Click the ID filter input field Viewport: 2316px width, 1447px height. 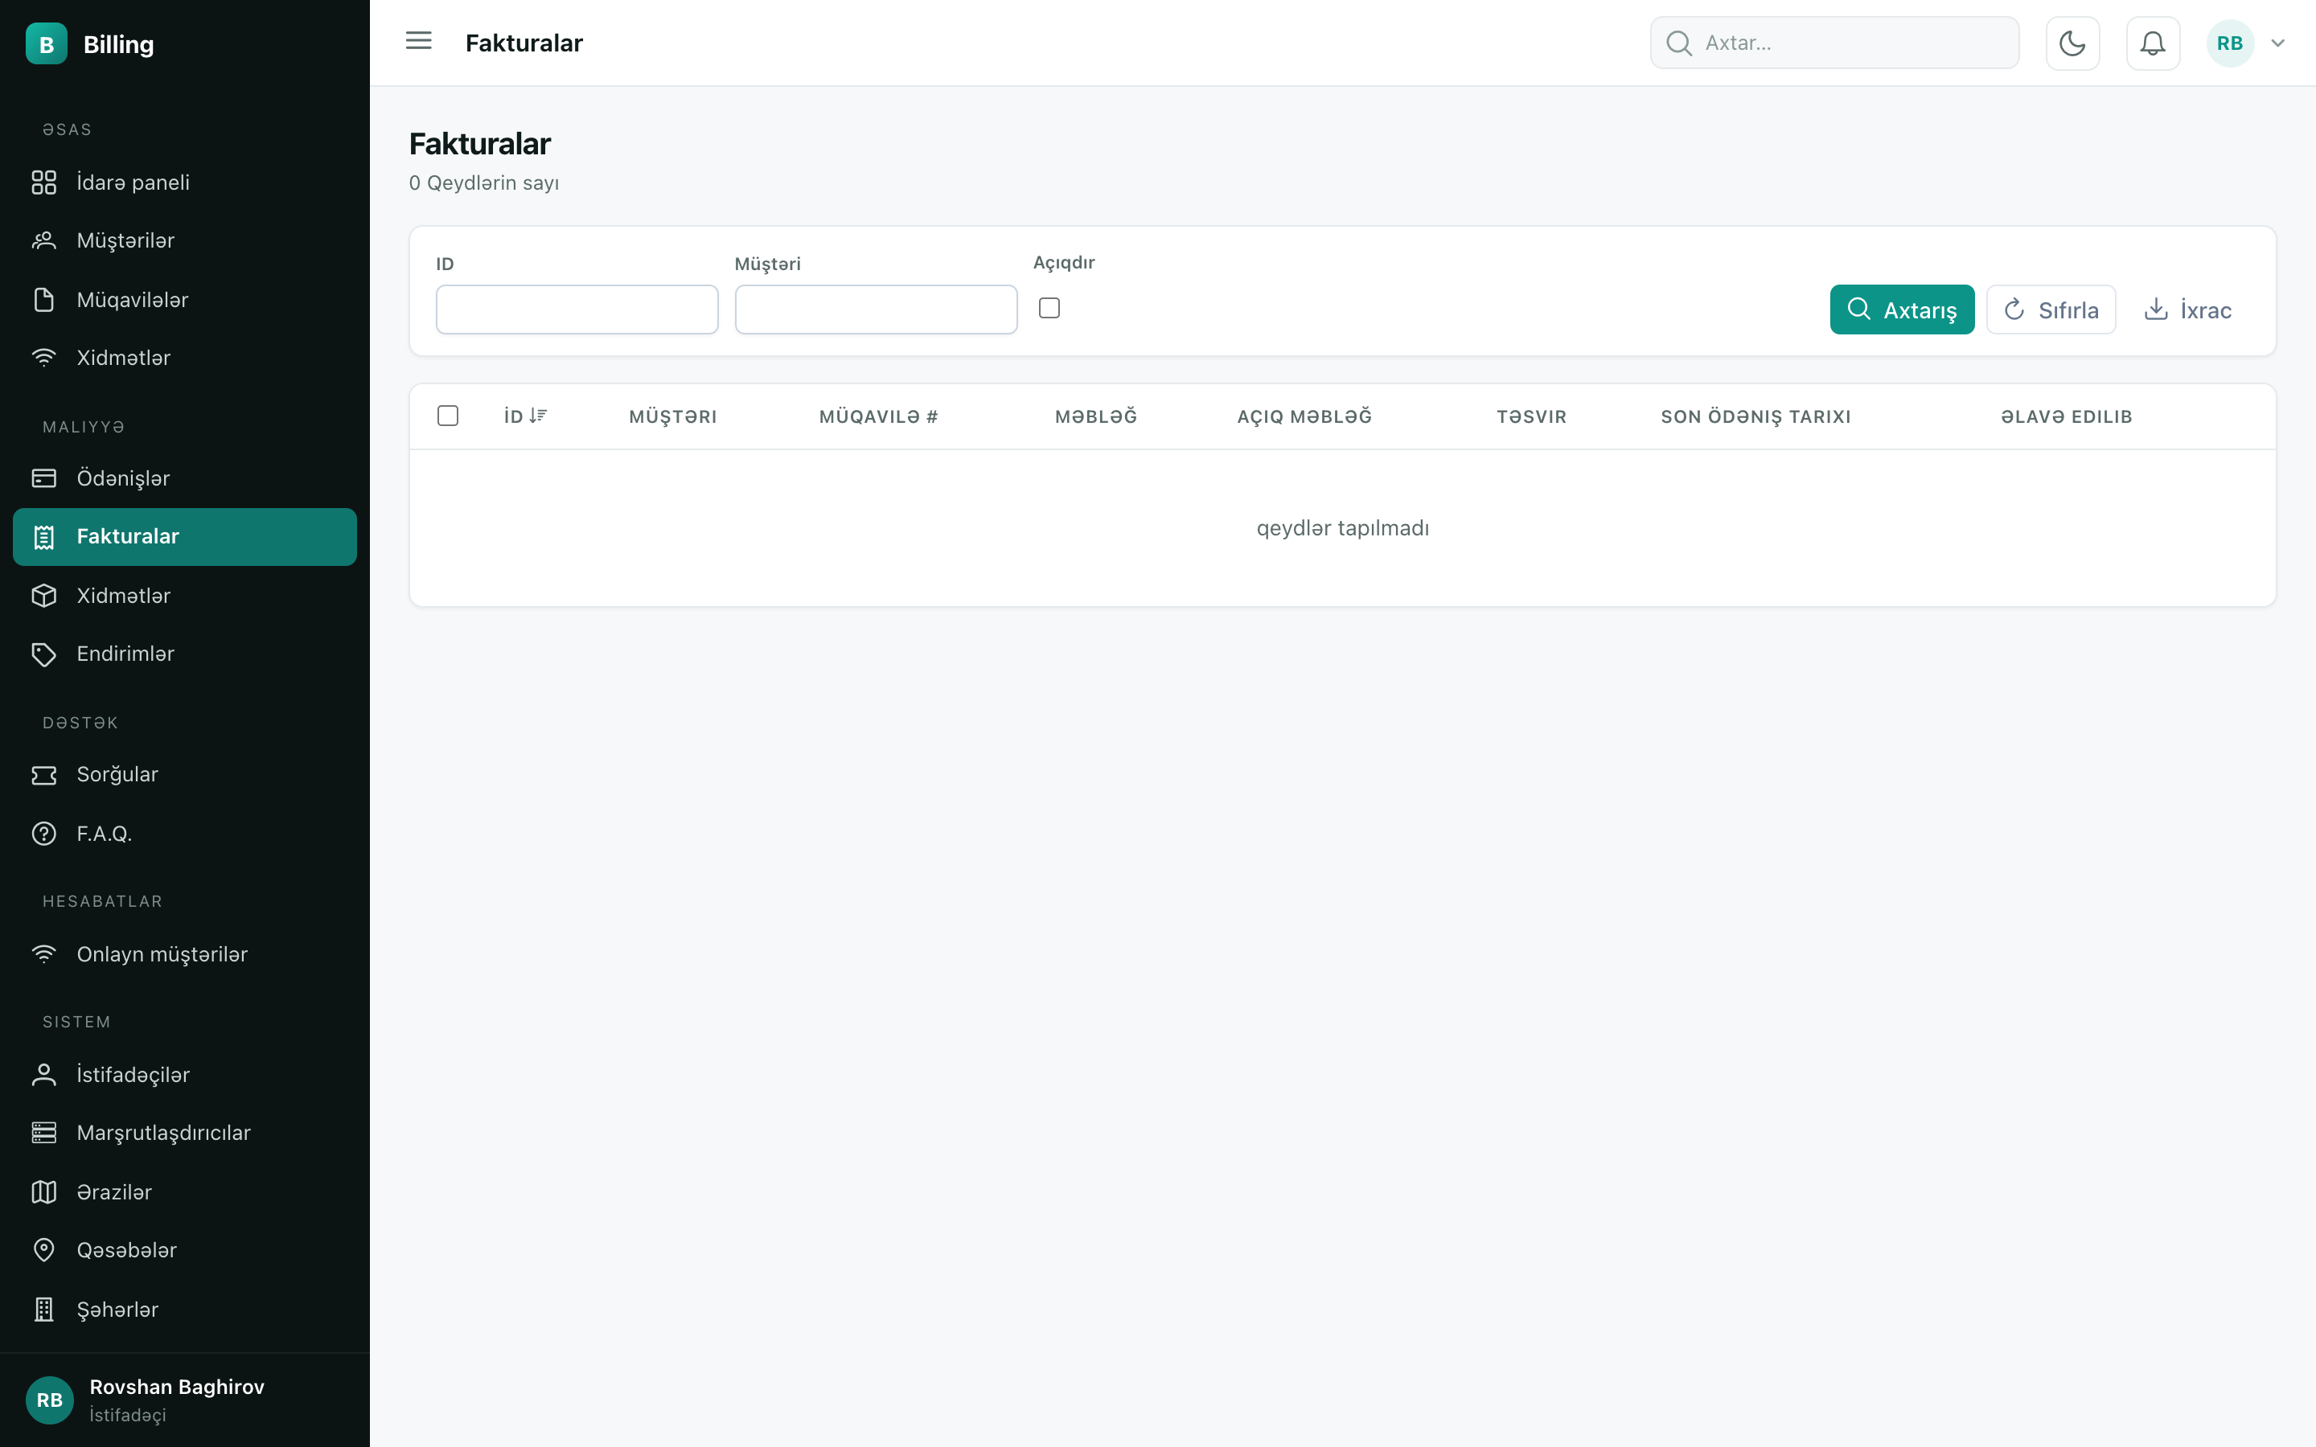(x=577, y=309)
